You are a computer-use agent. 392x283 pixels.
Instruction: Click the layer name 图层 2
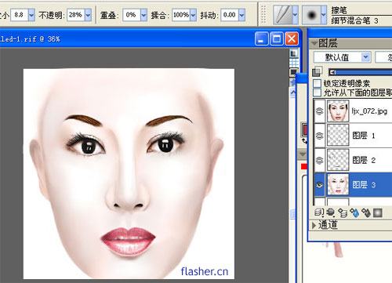364,160
